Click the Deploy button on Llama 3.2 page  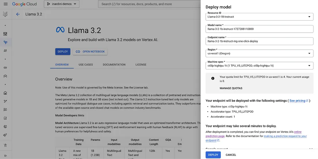pyautogui.click(x=63, y=52)
